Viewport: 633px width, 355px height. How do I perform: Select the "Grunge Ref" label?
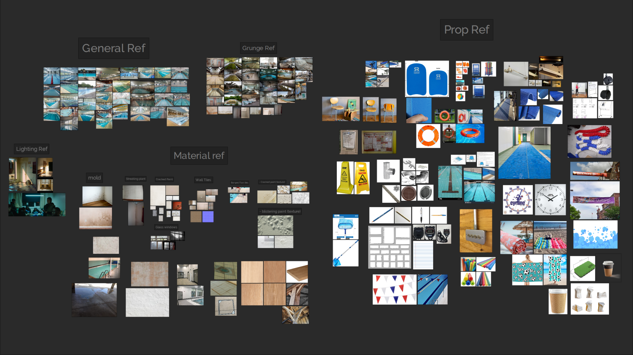coord(259,48)
